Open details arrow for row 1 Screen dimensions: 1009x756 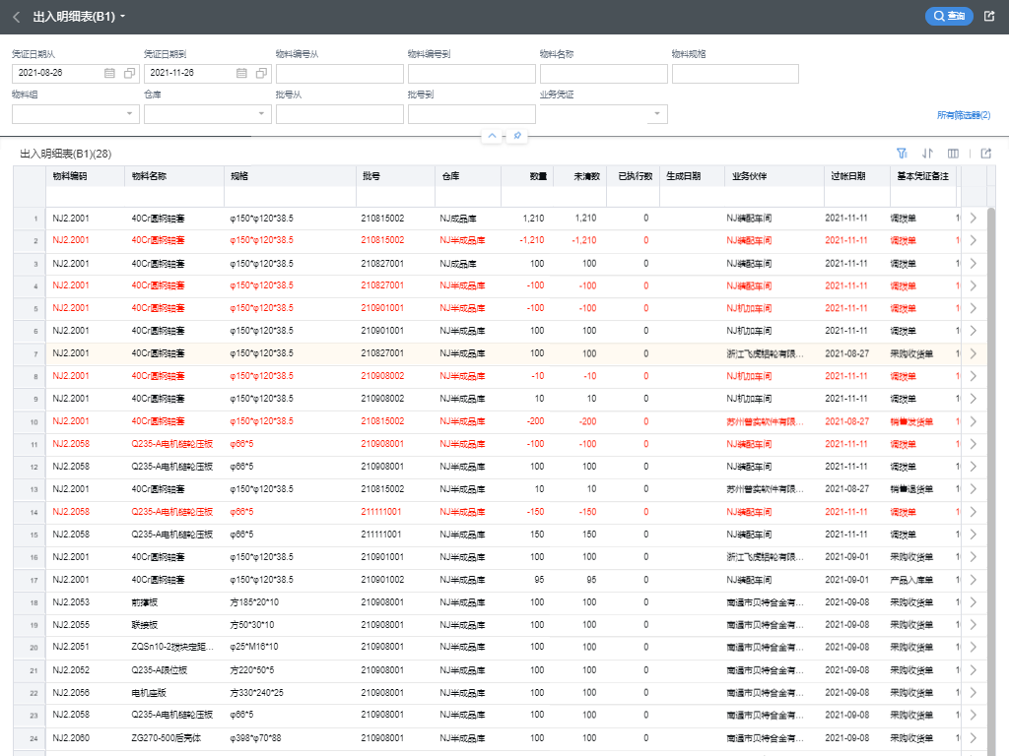[973, 219]
